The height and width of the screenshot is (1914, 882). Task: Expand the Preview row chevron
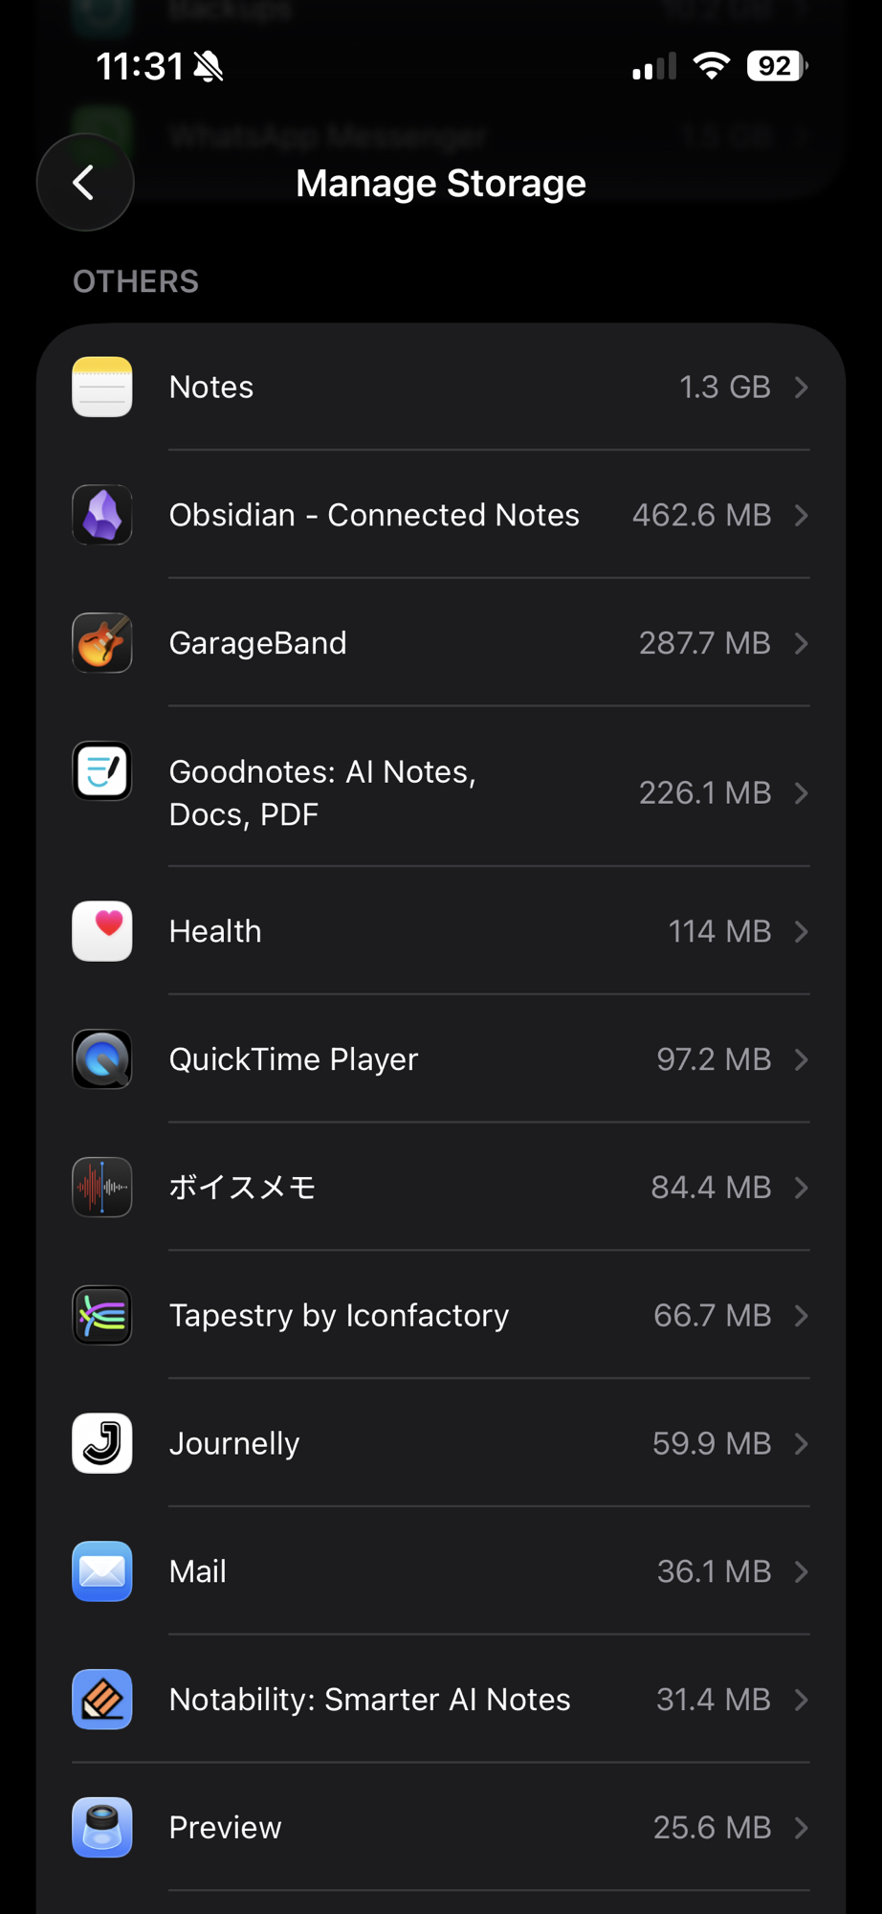pos(802,1828)
